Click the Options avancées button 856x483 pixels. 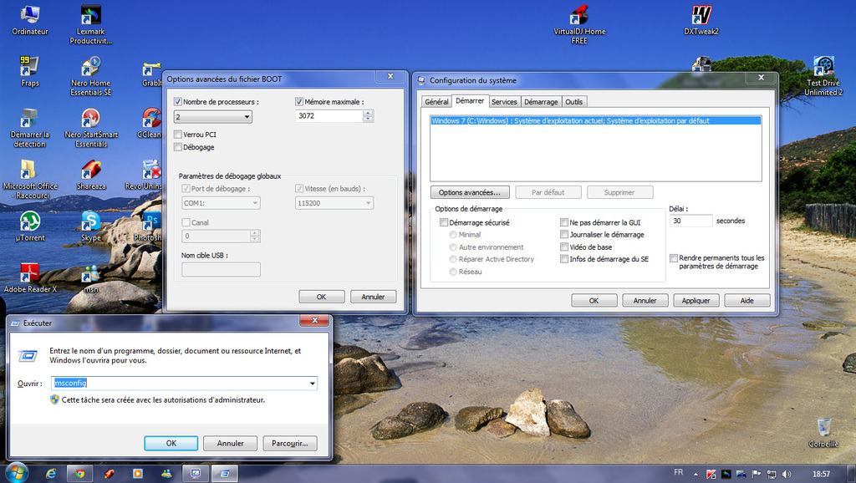tap(470, 192)
